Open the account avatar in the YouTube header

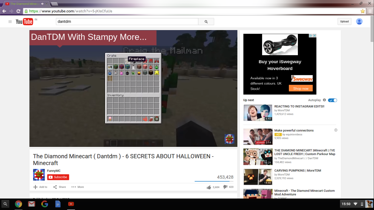[359, 22]
